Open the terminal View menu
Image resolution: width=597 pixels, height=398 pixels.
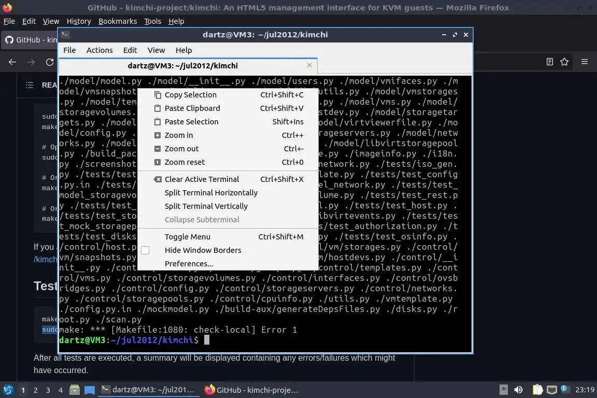[x=156, y=50]
